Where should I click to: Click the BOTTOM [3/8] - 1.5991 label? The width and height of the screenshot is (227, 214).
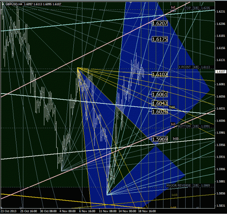pyautogui.click(x=194, y=126)
